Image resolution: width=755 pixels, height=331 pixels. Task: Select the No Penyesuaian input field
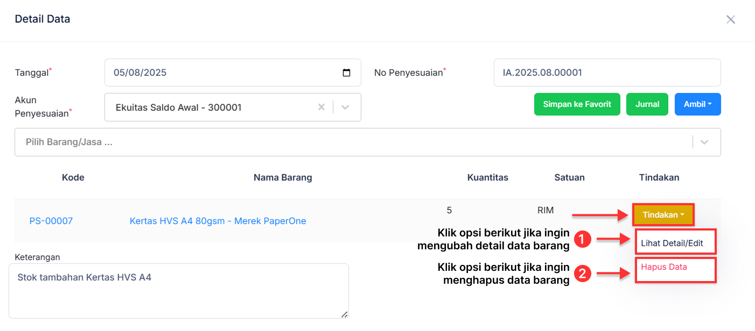coord(607,72)
